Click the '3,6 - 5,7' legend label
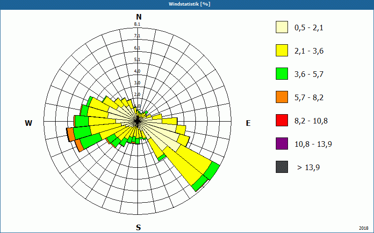The width and height of the screenshot is (374, 233). pos(309,75)
